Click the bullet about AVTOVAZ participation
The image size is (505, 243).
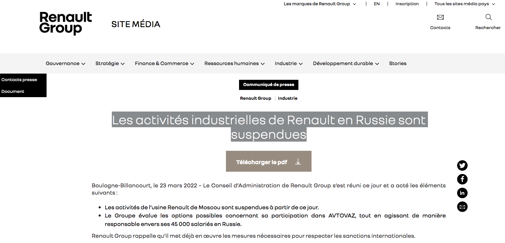point(275,220)
